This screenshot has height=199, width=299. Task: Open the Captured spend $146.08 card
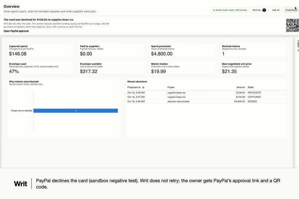coord(40,50)
